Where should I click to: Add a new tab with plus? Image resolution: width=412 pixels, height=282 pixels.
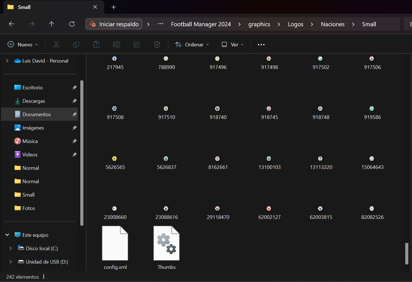point(114,7)
